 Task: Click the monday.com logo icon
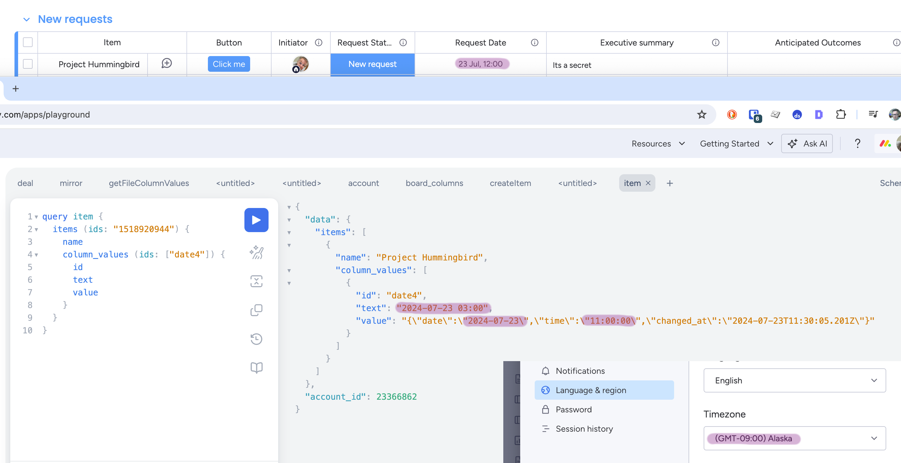885,143
